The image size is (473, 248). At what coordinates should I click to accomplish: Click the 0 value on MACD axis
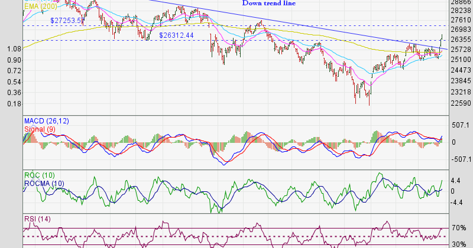click(x=453, y=142)
